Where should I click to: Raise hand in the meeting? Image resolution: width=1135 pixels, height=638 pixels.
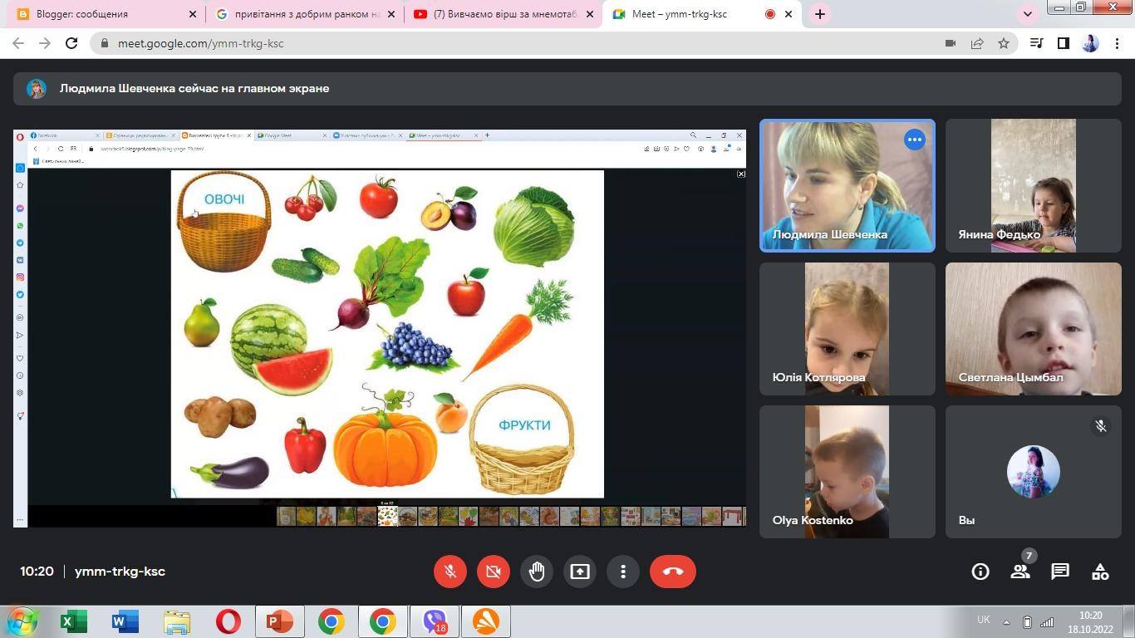(537, 572)
